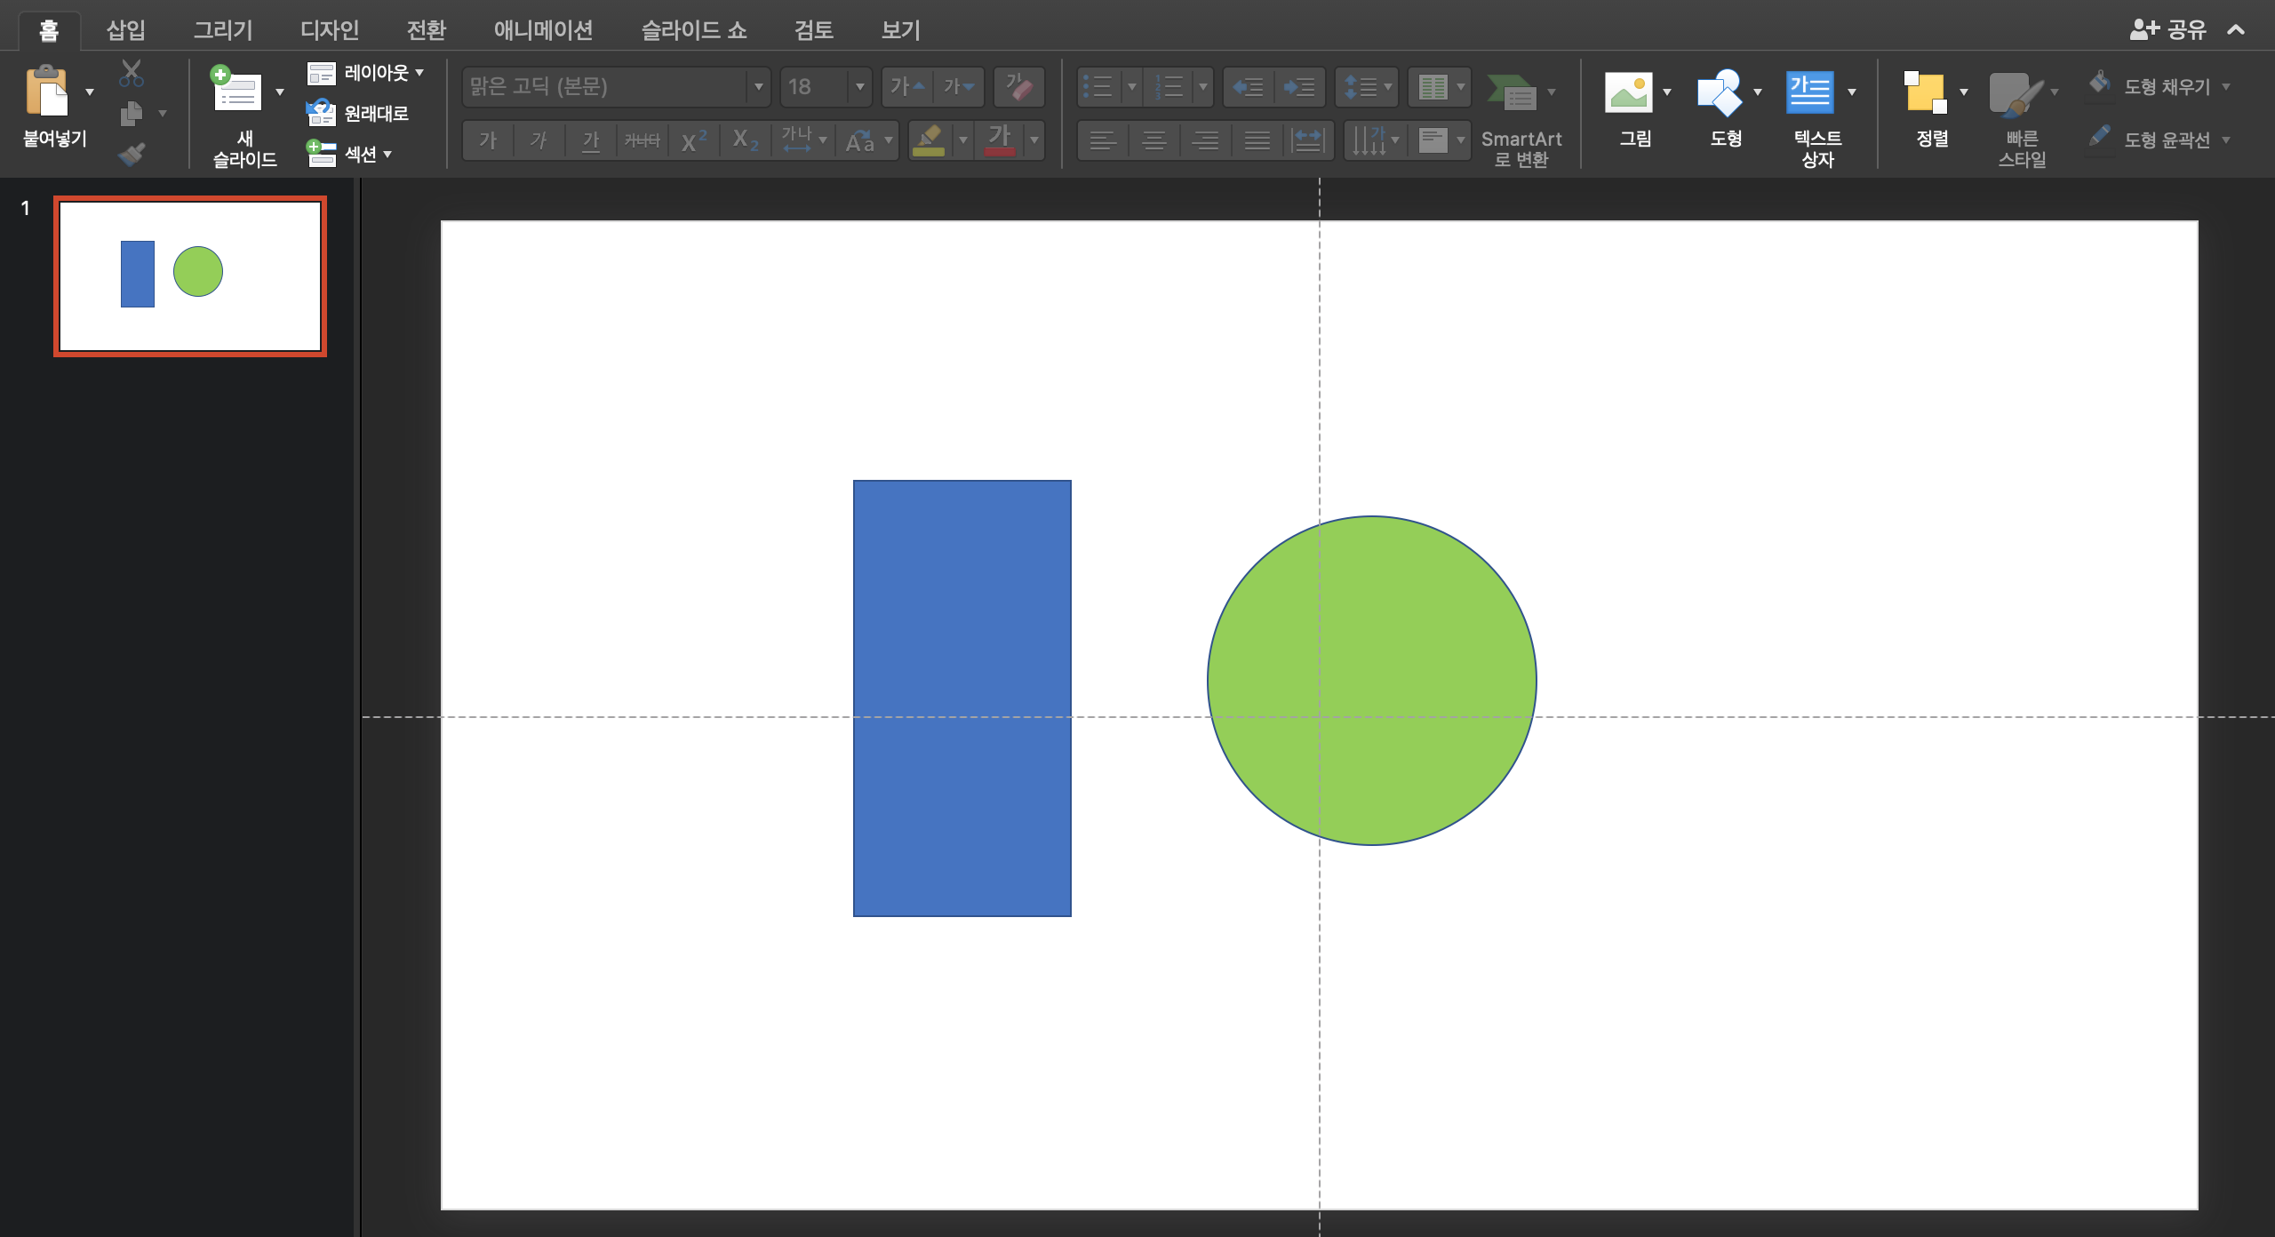This screenshot has height=1237, width=2275.
Task: Select slide 1 thumbnail
Action: click(x=189, y=276)
